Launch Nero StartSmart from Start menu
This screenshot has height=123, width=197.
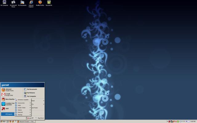[x=8, y=99]
